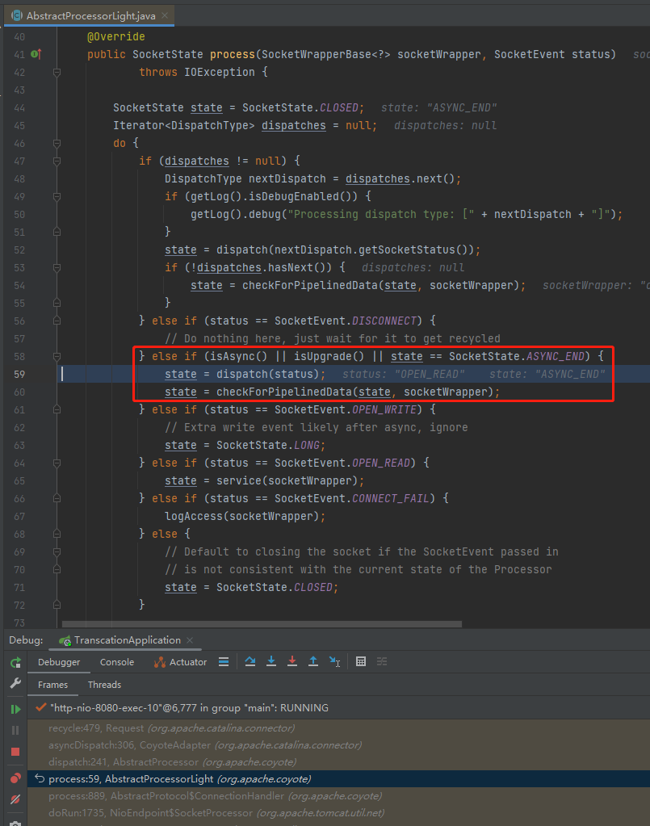This screenshot has width=650, height=826.
Task: Collapse fold marker at line 49
Action: [x=57, y=196]
